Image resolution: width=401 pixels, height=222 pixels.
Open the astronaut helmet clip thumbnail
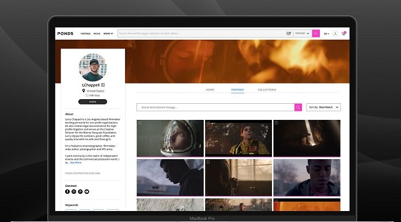point(170,138)
